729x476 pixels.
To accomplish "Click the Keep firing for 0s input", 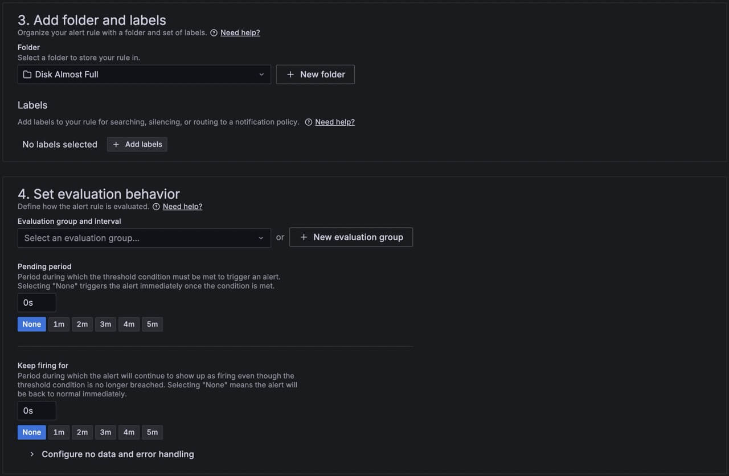I will (37, 411).
